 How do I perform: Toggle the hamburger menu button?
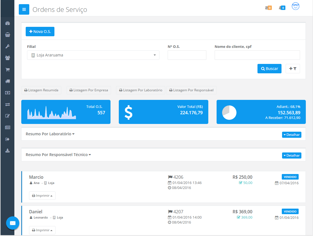click(24, 9)
